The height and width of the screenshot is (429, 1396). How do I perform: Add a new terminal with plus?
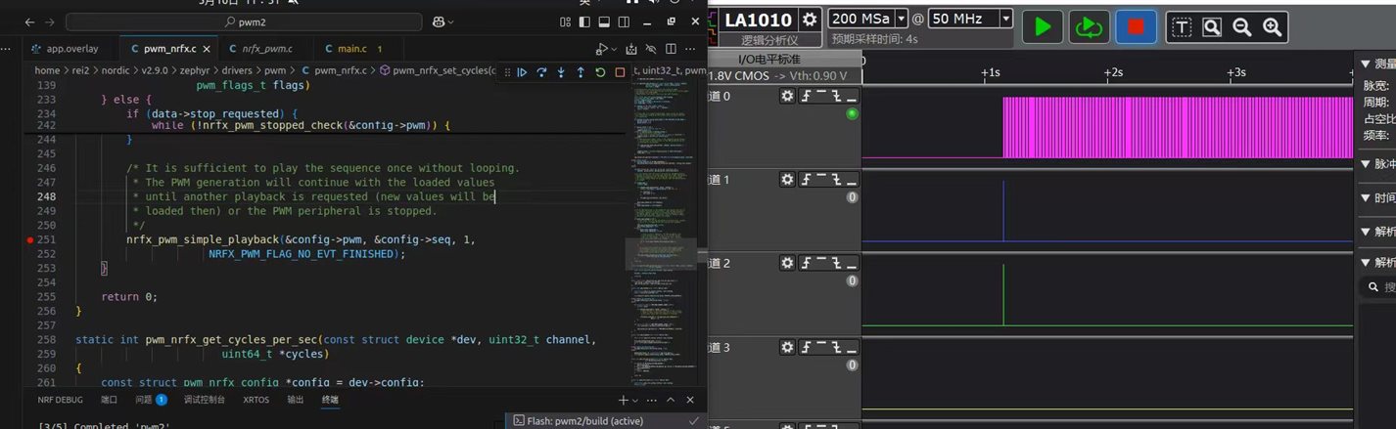pos(623,400)
